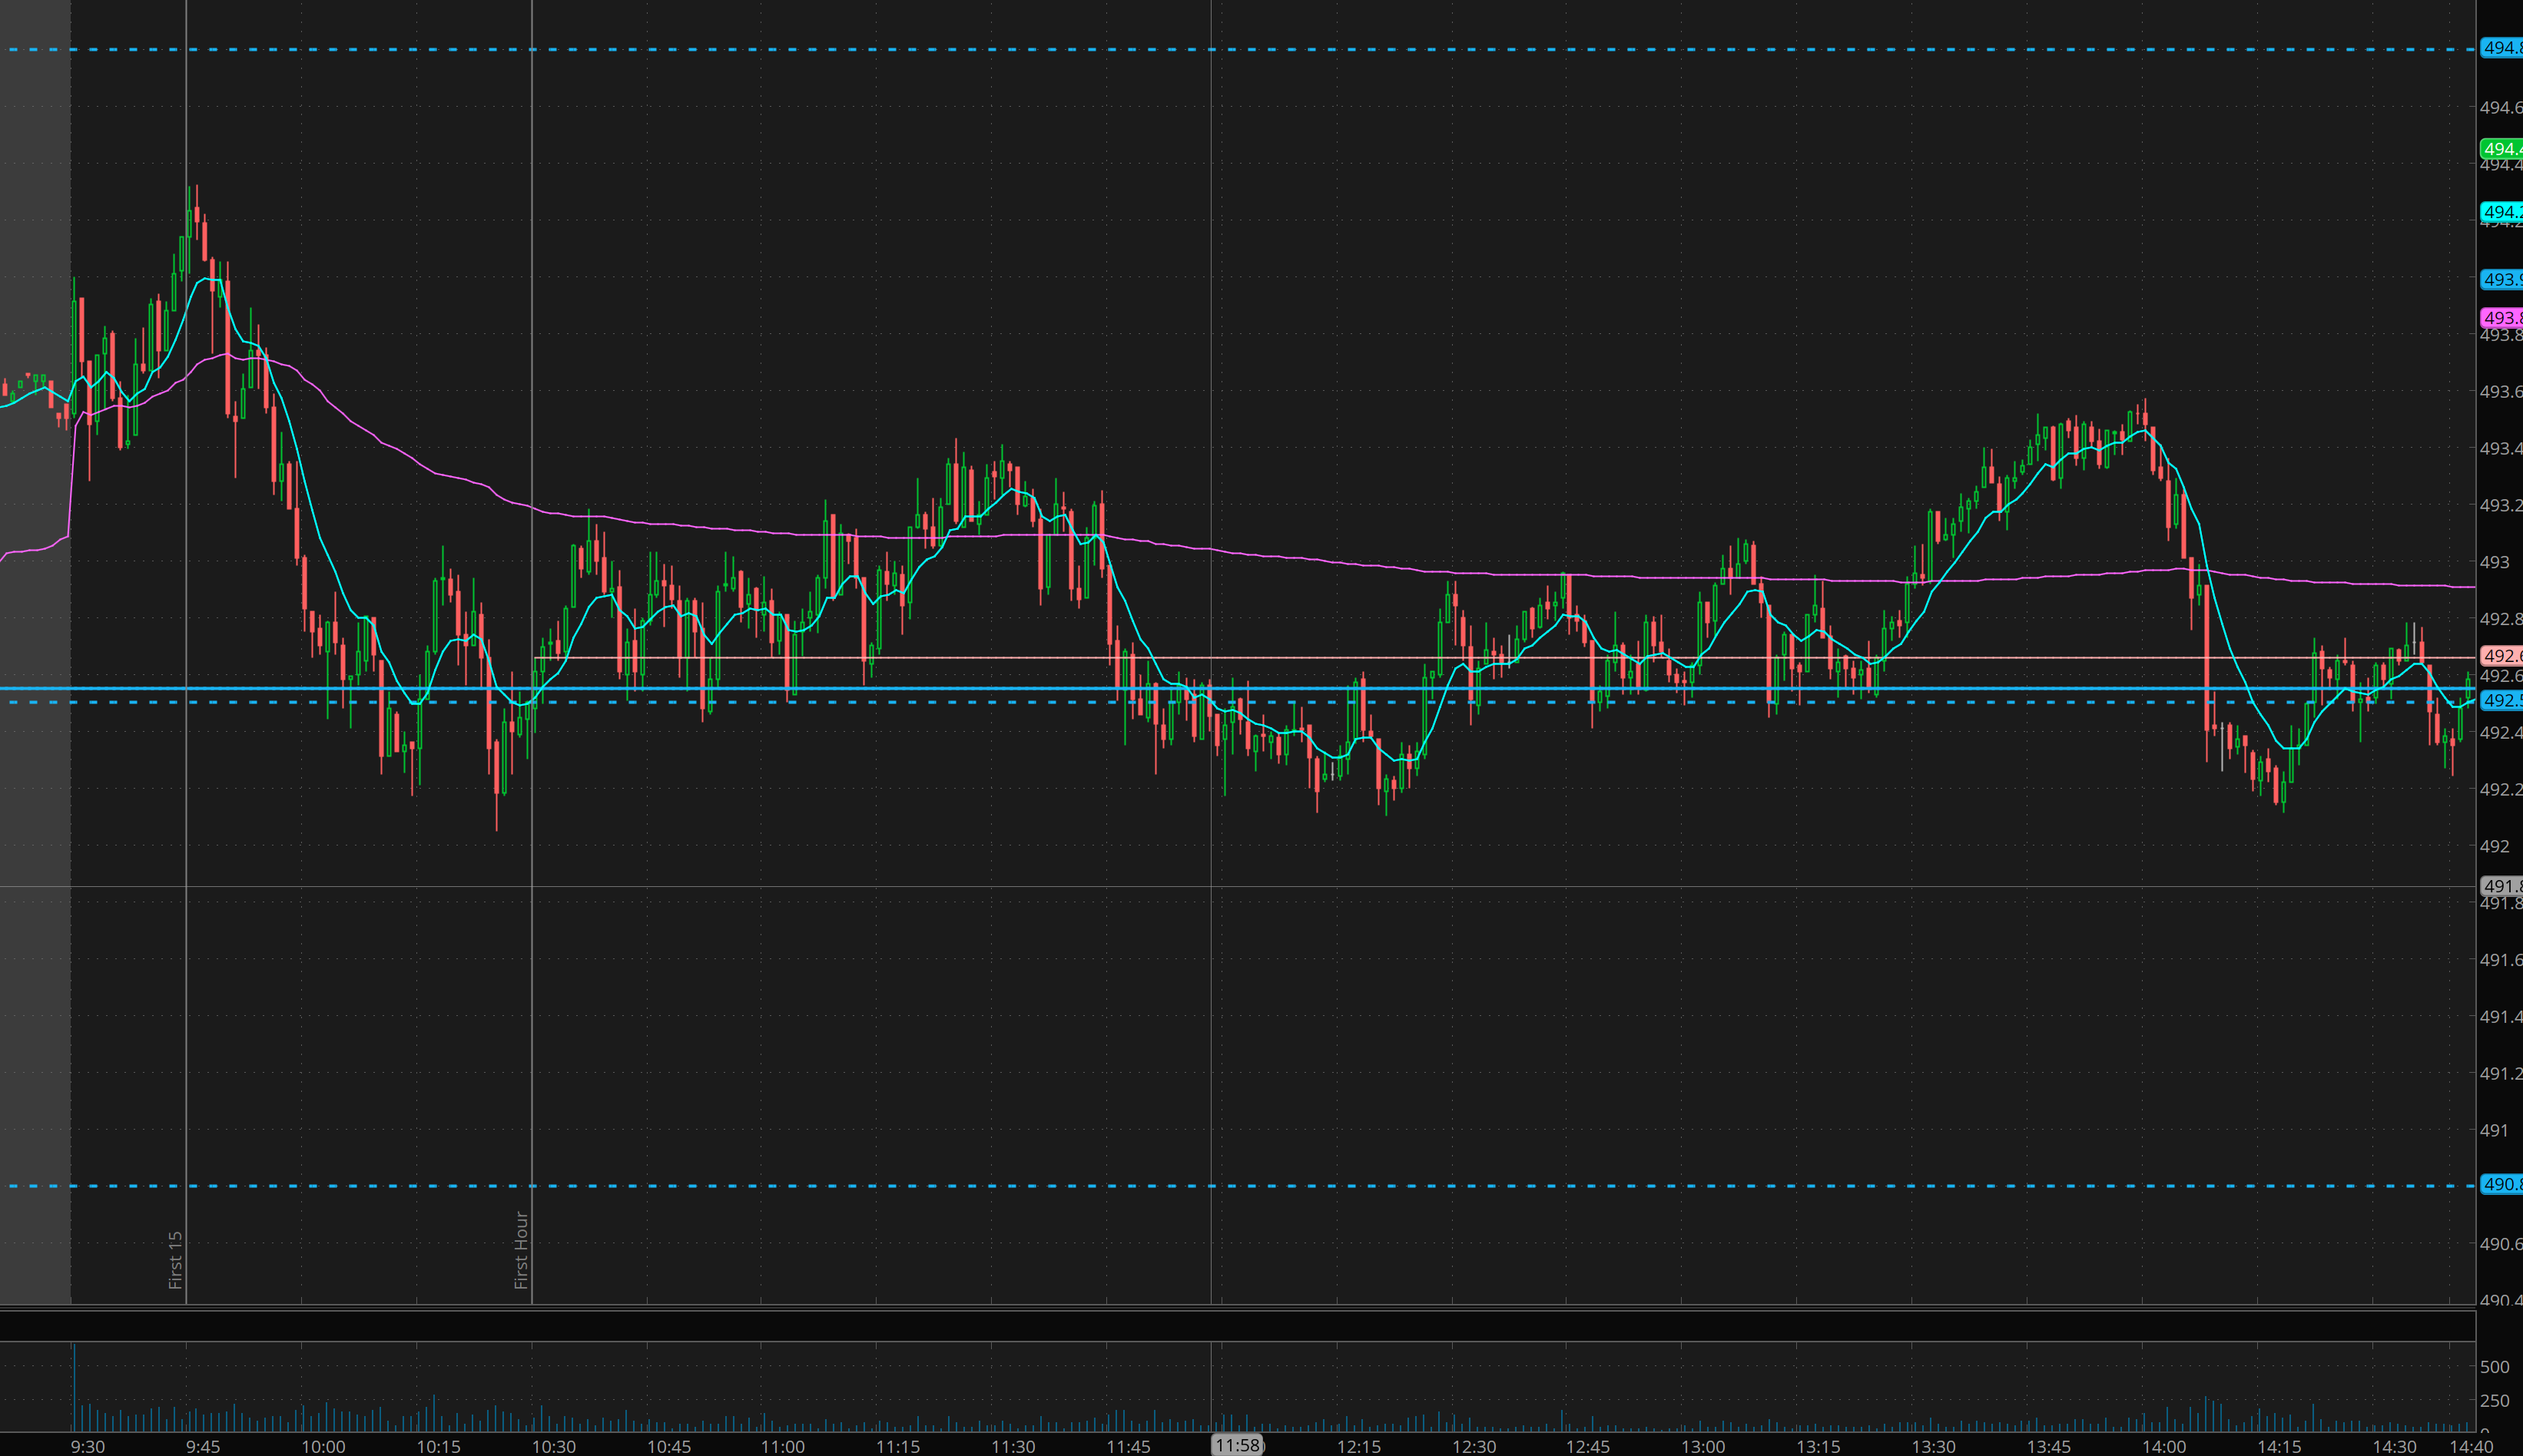
Task: Click the cyan 493.9 price label
Action: click(2501, 280)
